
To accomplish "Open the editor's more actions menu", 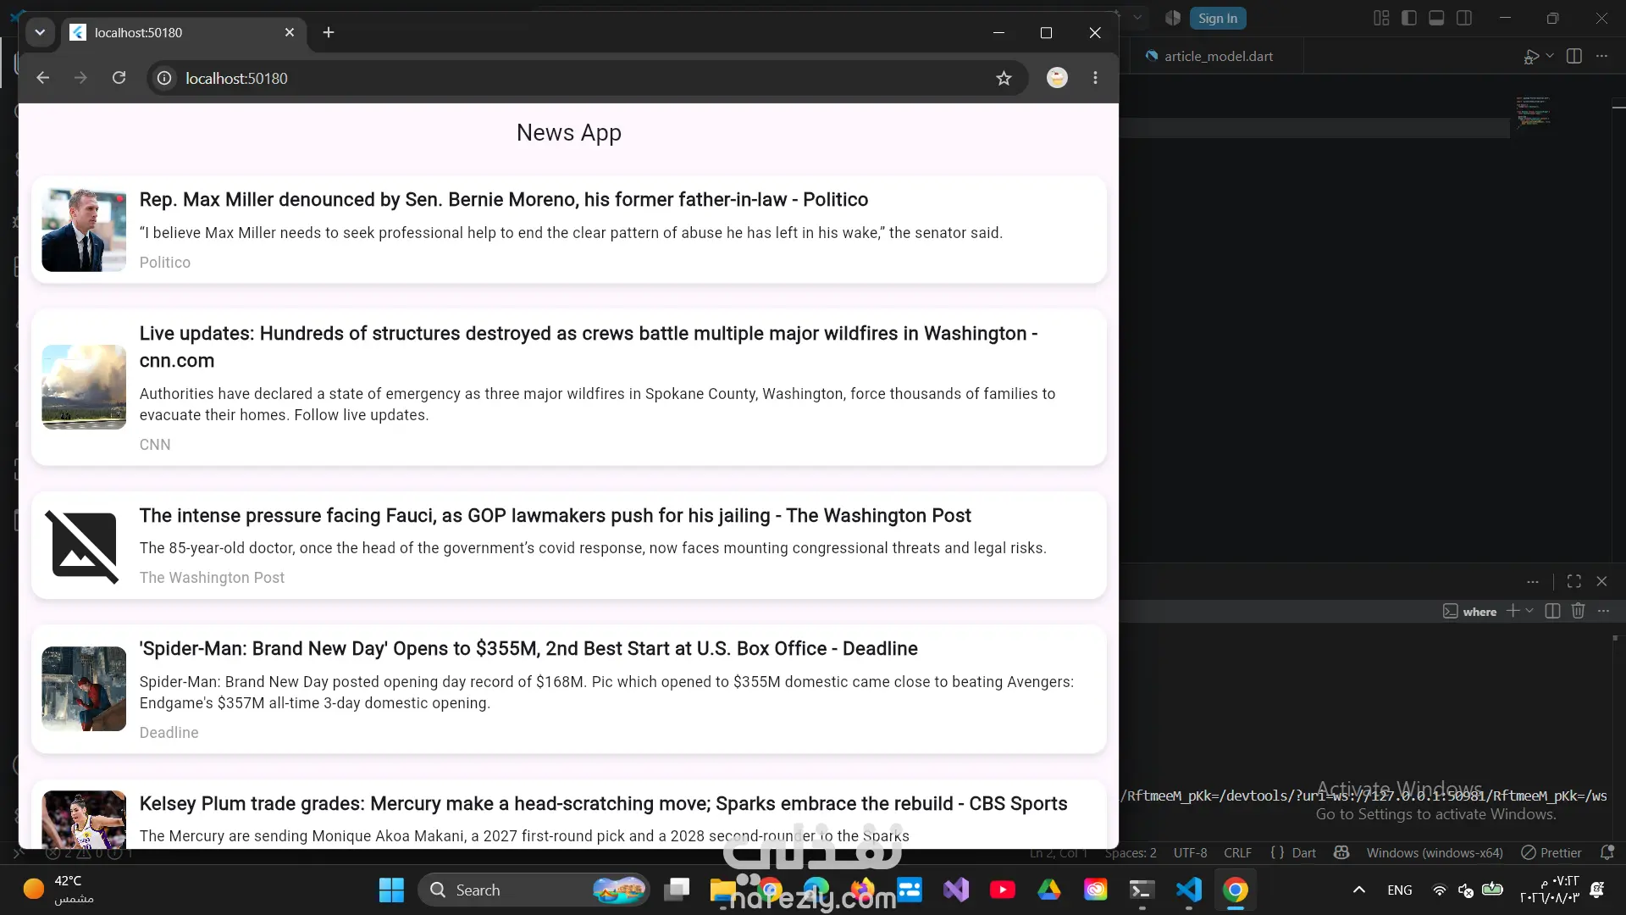I will click(1601, 56).
